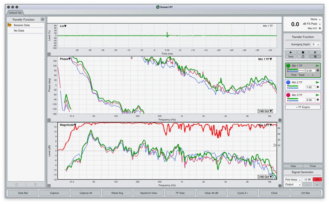Click the phase plot cursor marker at top

tap(132, 58)
